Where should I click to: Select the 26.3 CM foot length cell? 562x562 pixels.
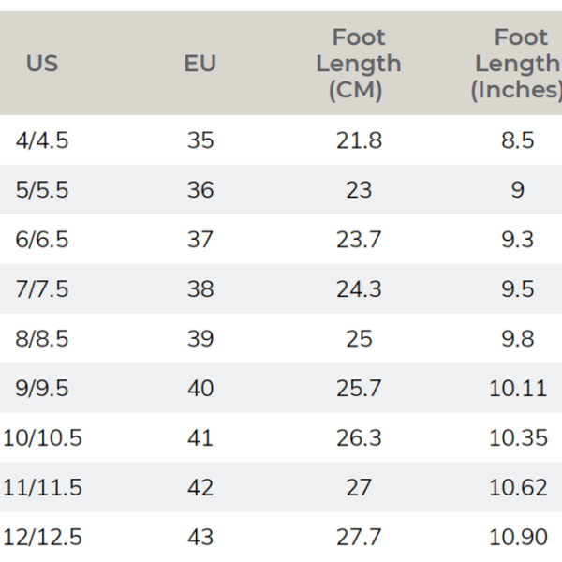(x=359, y=438)
